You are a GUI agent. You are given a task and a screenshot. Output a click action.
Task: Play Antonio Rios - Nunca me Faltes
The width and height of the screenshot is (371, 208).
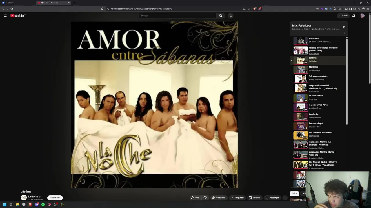click(x=318, y=51)
